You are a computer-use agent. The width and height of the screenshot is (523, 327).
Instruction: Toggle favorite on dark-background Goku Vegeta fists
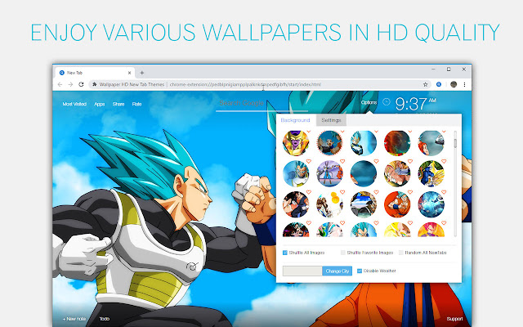point(309,192)
